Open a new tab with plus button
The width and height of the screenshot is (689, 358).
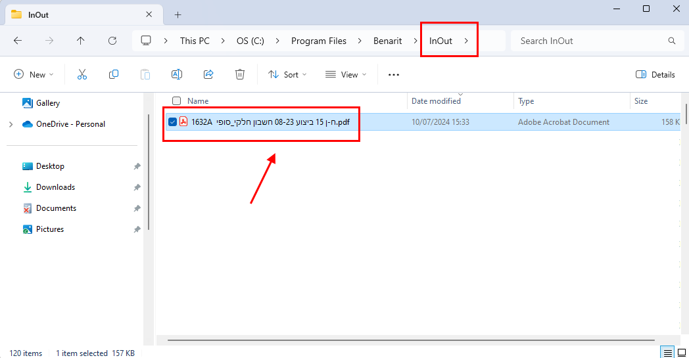pos(178,14)
